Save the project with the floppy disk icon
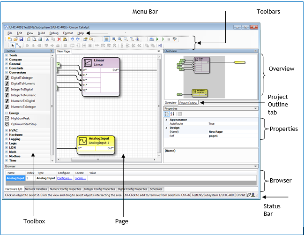Viewport: 304px width, 236px height. pos(22,39)
